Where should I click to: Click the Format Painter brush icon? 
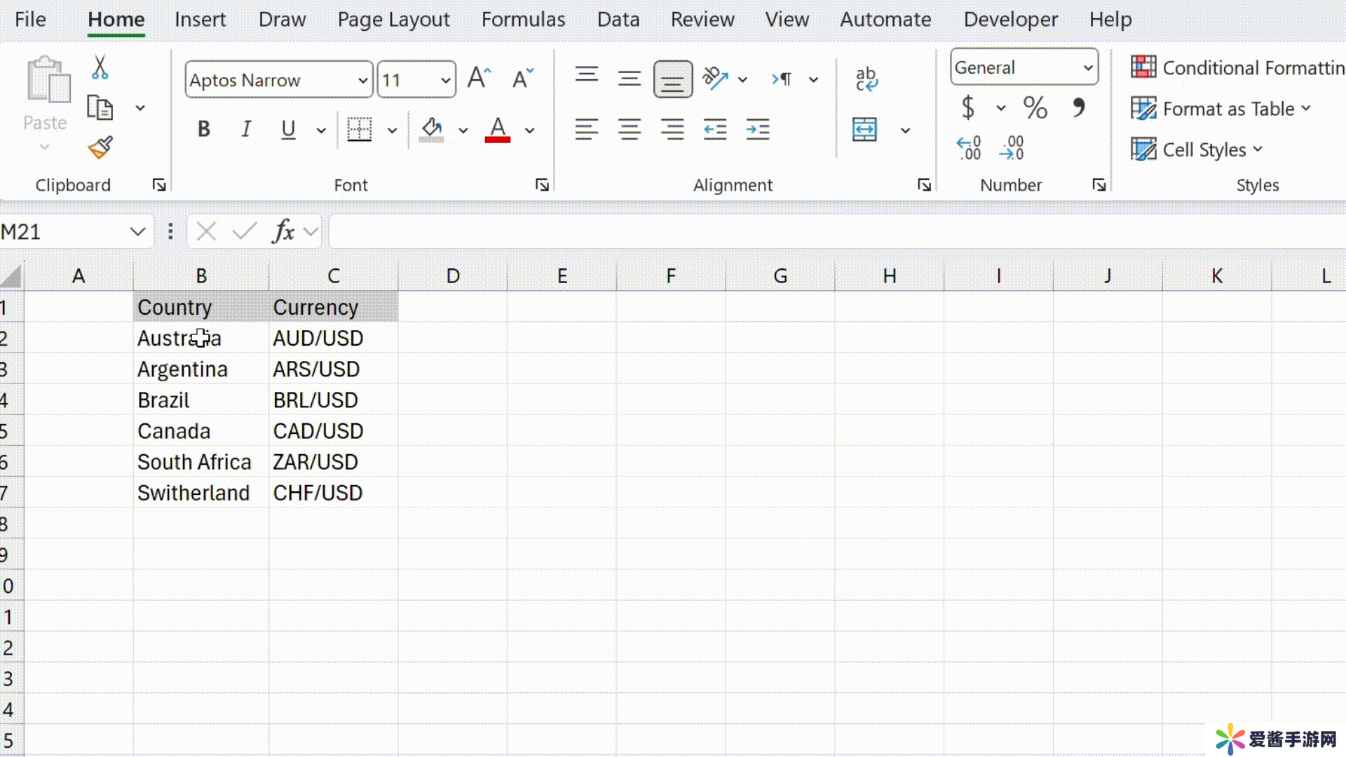click(100, 148)
